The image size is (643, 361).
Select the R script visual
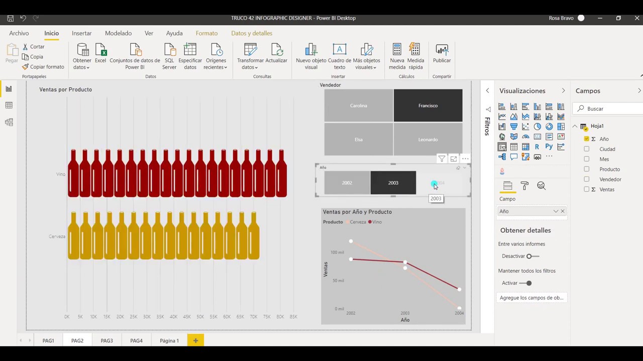coord(537,147)
